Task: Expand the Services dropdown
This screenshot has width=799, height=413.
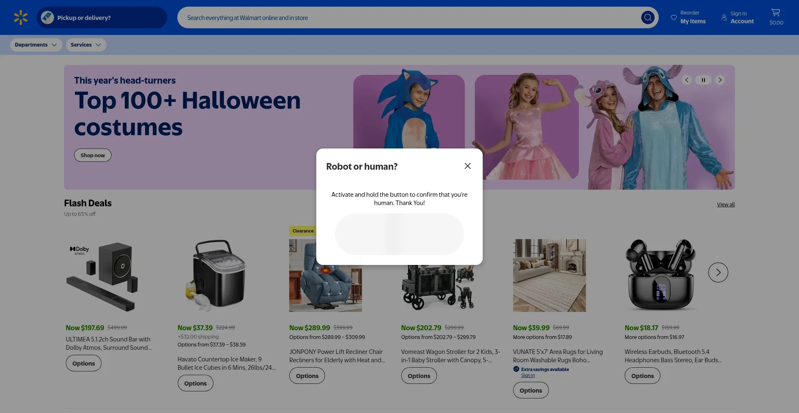Action: pos(86,45)
